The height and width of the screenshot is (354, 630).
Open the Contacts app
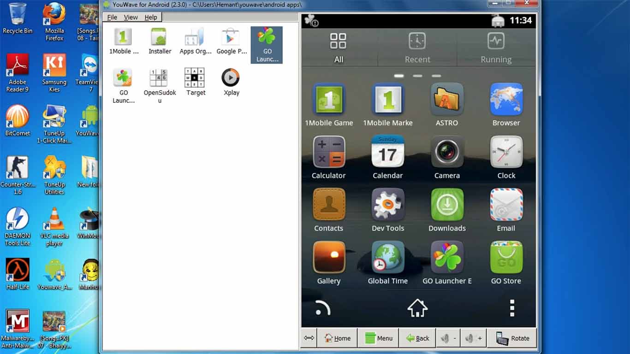[329, 210]
